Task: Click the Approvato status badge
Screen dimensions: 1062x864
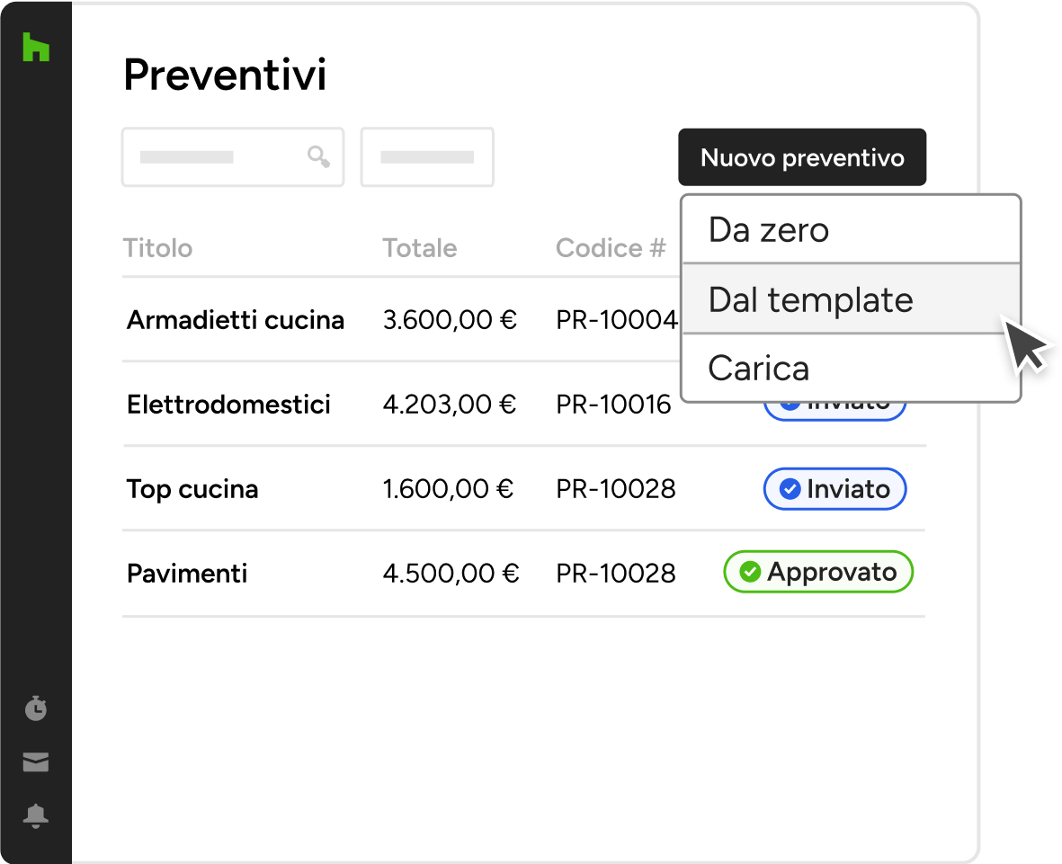Action: click(818, 572)
